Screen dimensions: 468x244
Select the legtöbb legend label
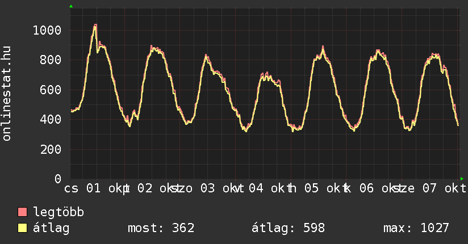[x=58, y=212]
